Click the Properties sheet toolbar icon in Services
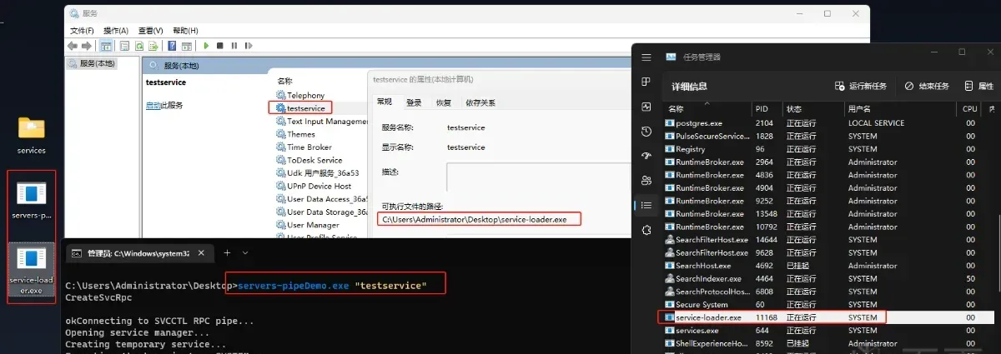 pyautogui.click(x=124, y=46)
